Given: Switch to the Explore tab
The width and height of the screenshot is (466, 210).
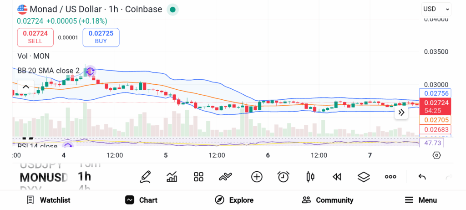Looking at the screenshot, I should tap(234, 200).
